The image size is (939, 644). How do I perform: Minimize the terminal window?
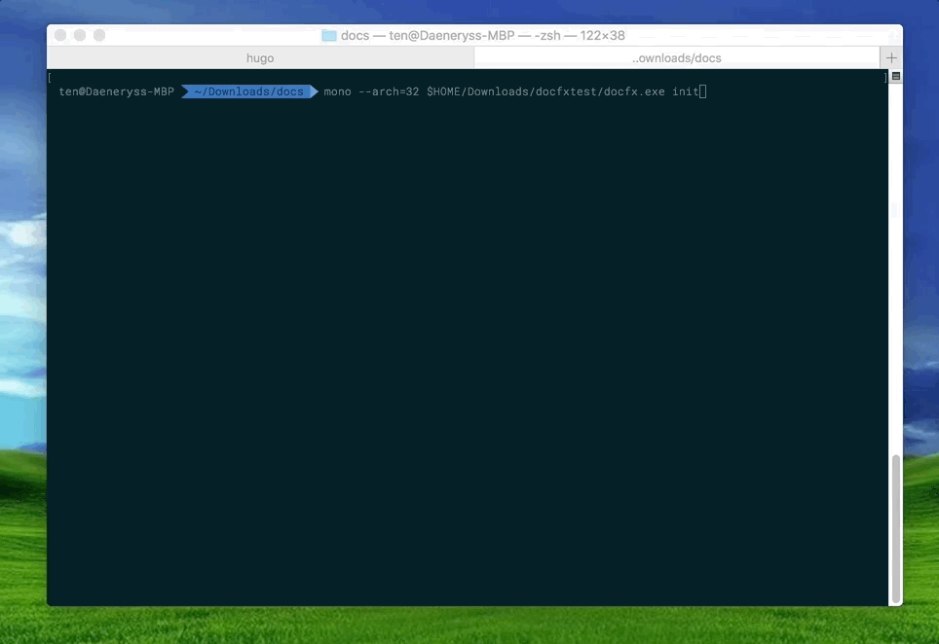[80, 35]
